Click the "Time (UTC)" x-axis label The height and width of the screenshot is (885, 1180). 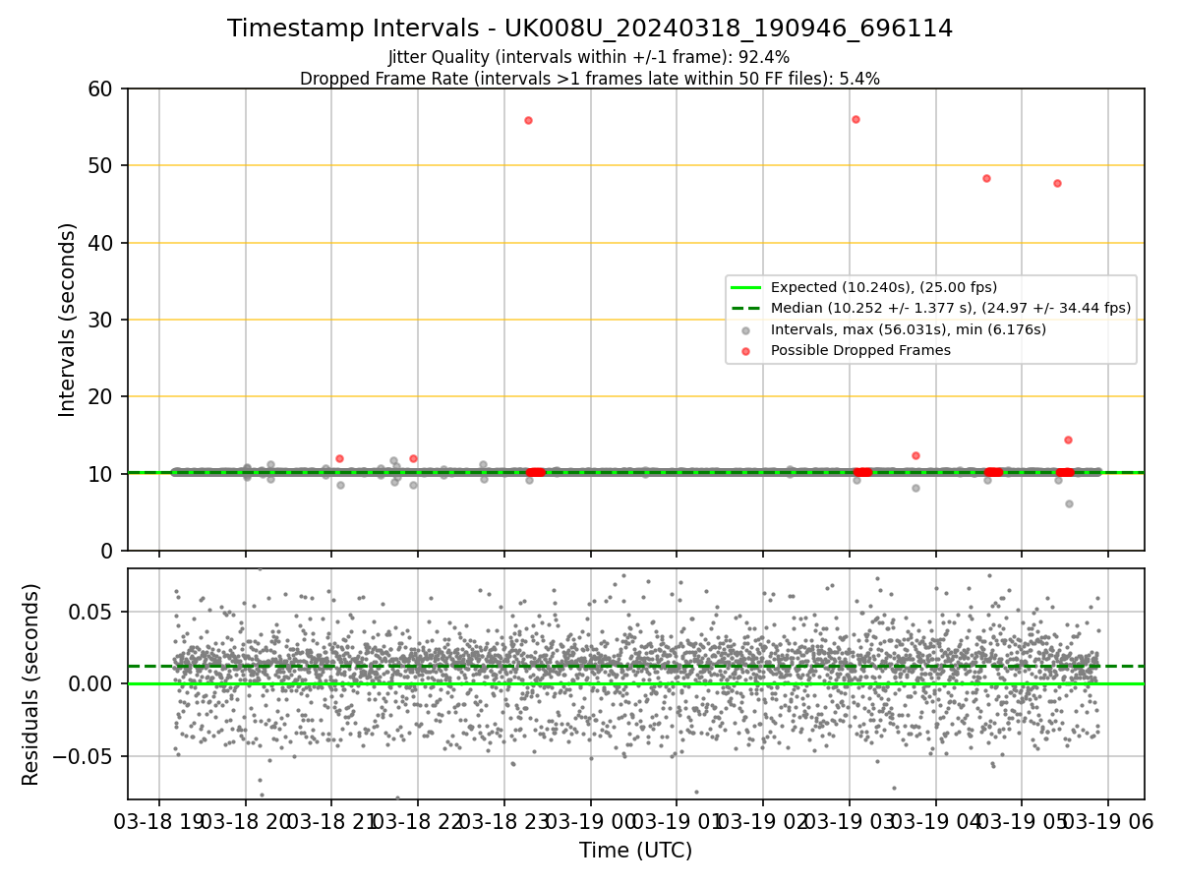pyautogui.click(x=635, y=851)
